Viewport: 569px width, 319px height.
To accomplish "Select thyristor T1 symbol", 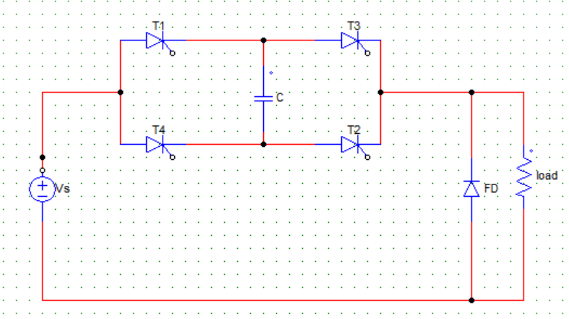I will (156, 41).
